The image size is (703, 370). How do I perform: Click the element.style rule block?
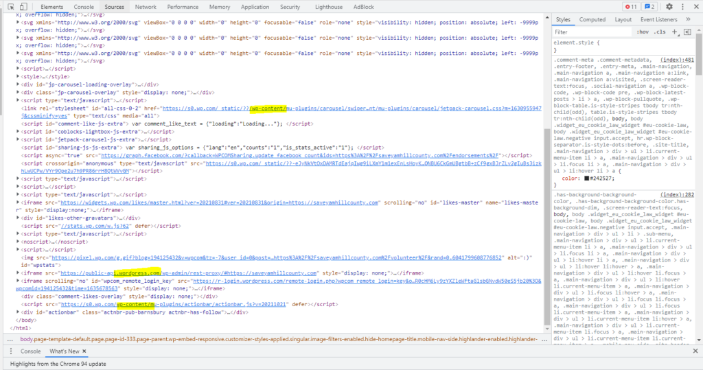(x=623, y=46)
